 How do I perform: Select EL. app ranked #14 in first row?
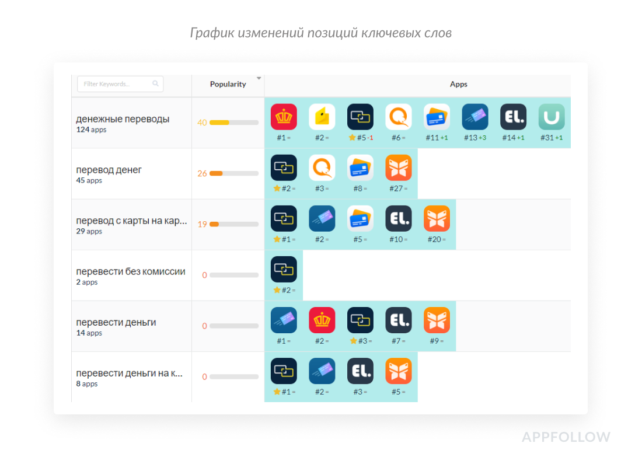point(513,117)
